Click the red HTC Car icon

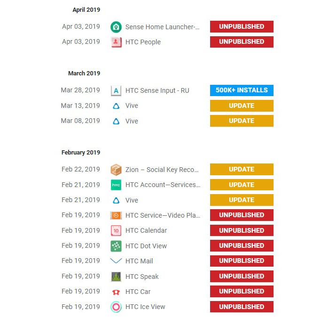116,292
